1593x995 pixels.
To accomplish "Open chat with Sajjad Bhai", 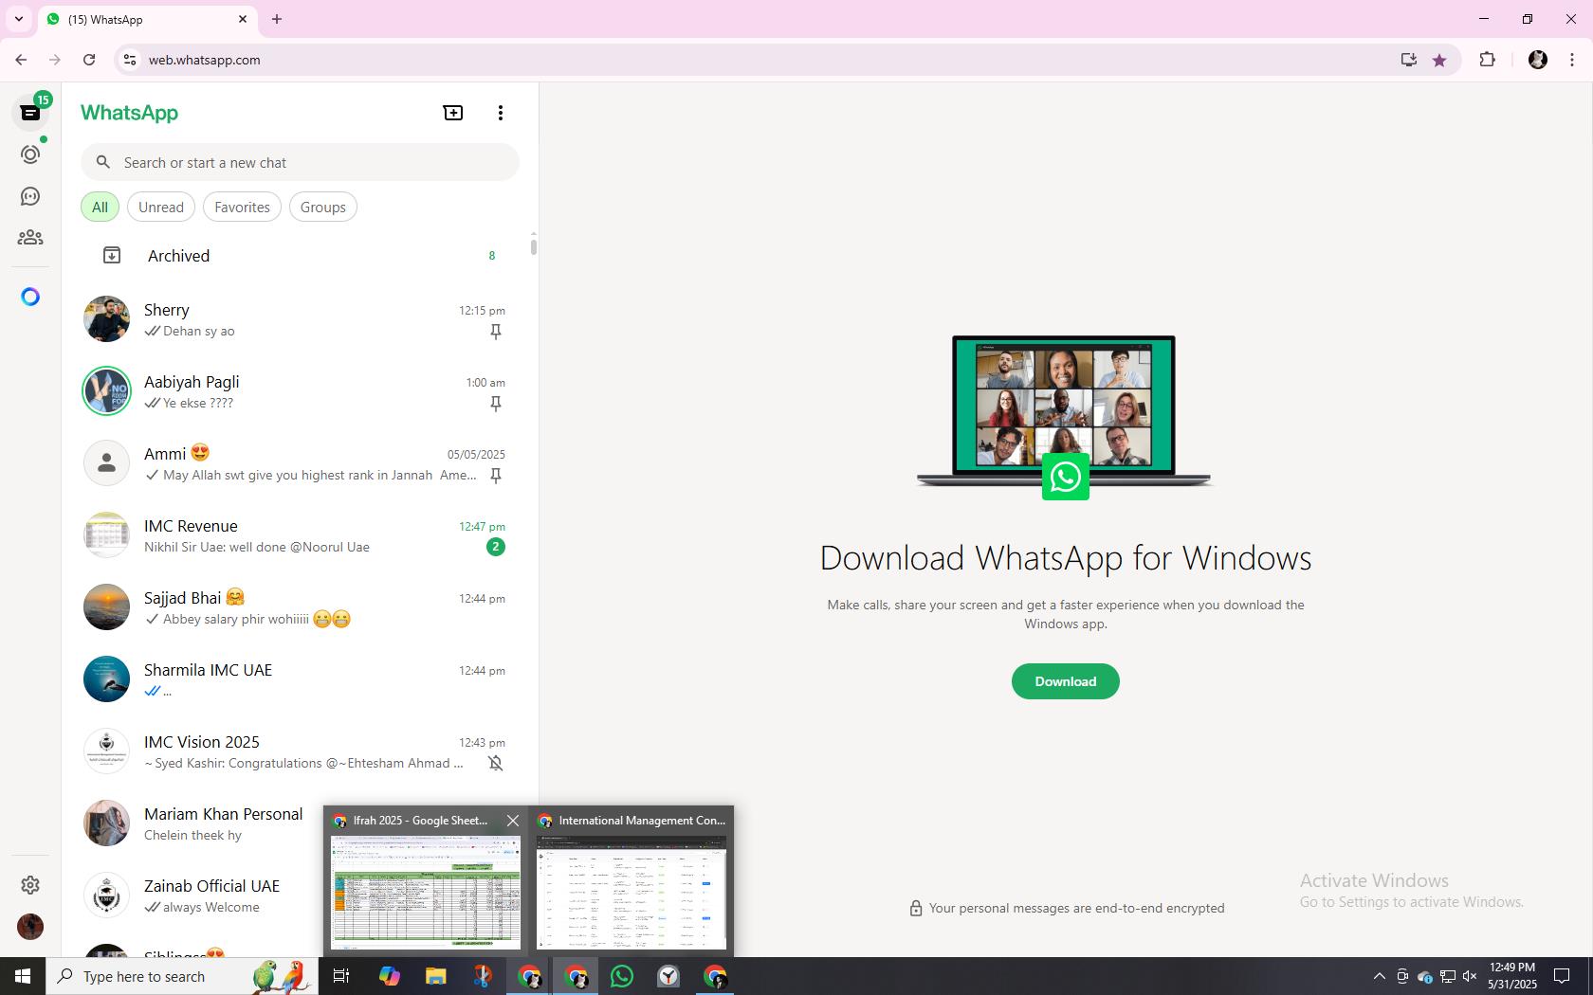I will pyautogui.click(x=300, y=607).
